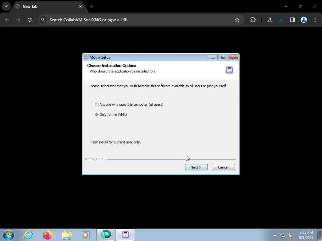This screenshot has width=322, height=241.
Task: Open Windows Media Player from taskbar
Action: click(86, 235)
